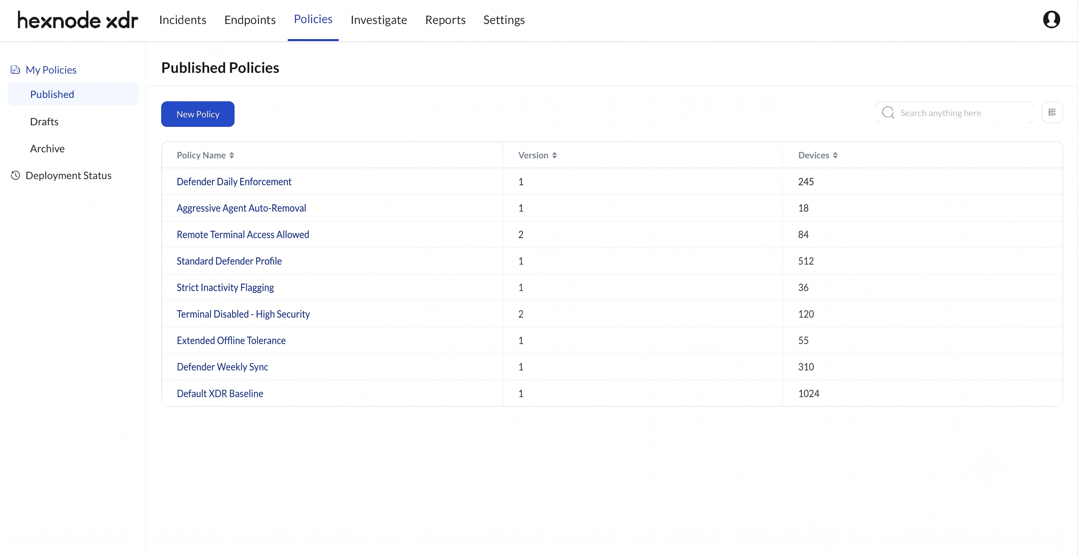The height and width of the screenshot is (556, 1078).
Task: Open Standard Defender Profile policy
Action: click(229, 261)
